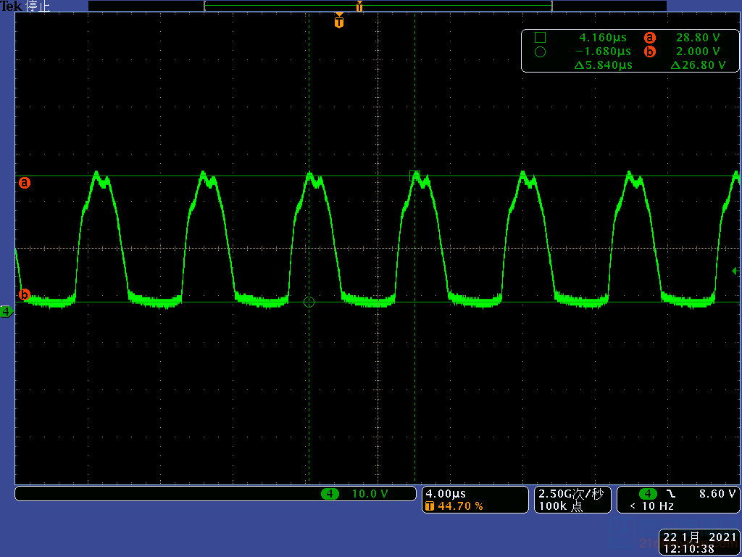Click the square cursor icon in readout box
742x557 pixels.
(540, 38)
